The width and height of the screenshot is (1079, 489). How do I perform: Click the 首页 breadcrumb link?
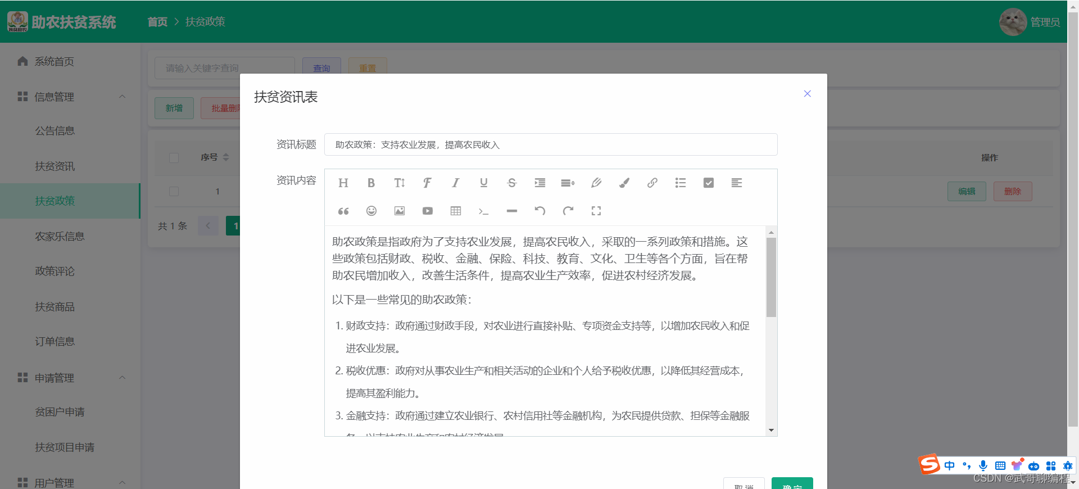[157, 22]
